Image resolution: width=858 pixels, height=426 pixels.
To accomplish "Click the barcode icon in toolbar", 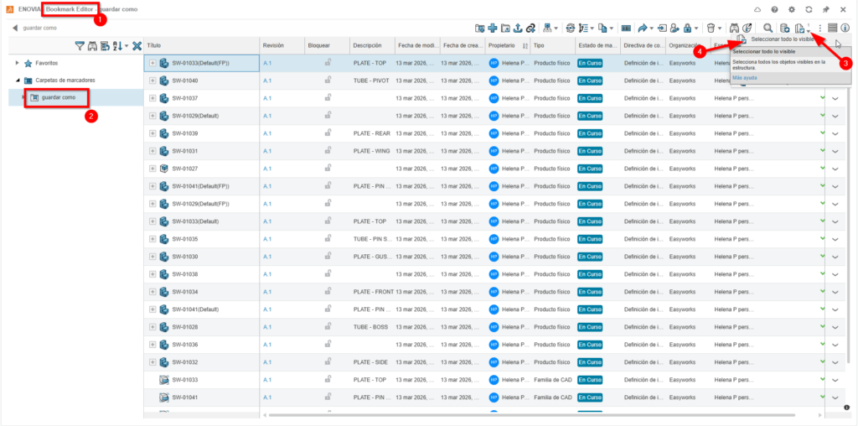I will [625, 28].
